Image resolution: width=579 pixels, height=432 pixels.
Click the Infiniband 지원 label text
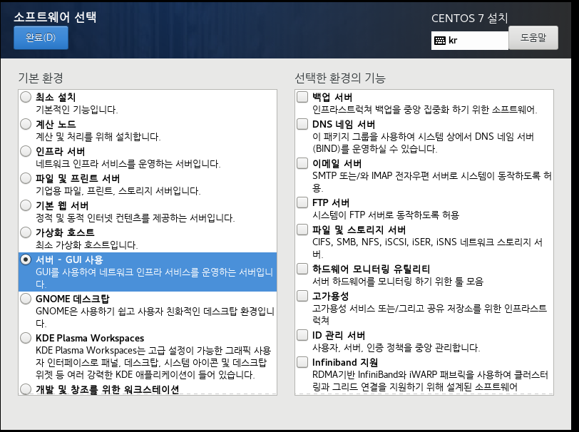coord(345,362)
